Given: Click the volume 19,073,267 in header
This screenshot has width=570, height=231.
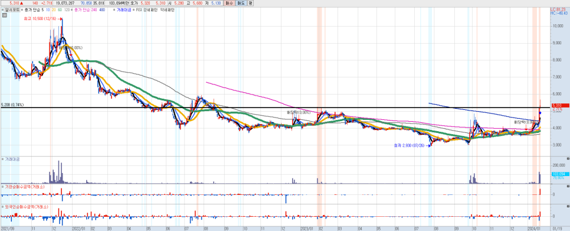Looking at the screenshot, I should click(65, 3).
